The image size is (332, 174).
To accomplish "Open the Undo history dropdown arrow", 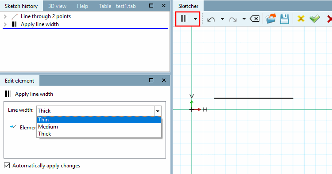I will (222, 19).
